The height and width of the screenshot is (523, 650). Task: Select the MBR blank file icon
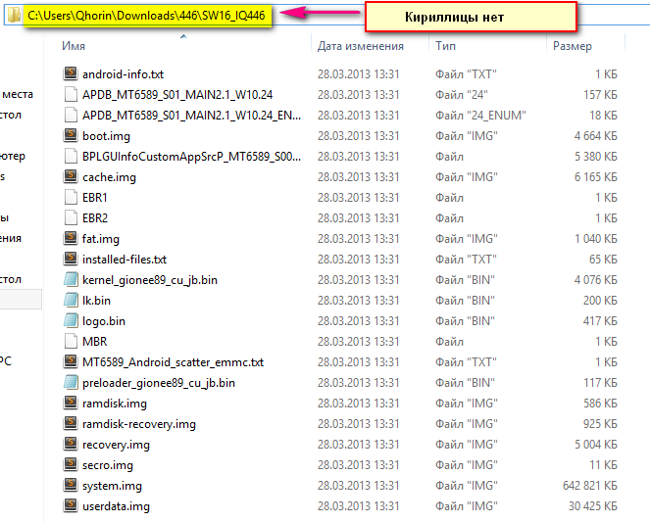[x=70, y=341]
